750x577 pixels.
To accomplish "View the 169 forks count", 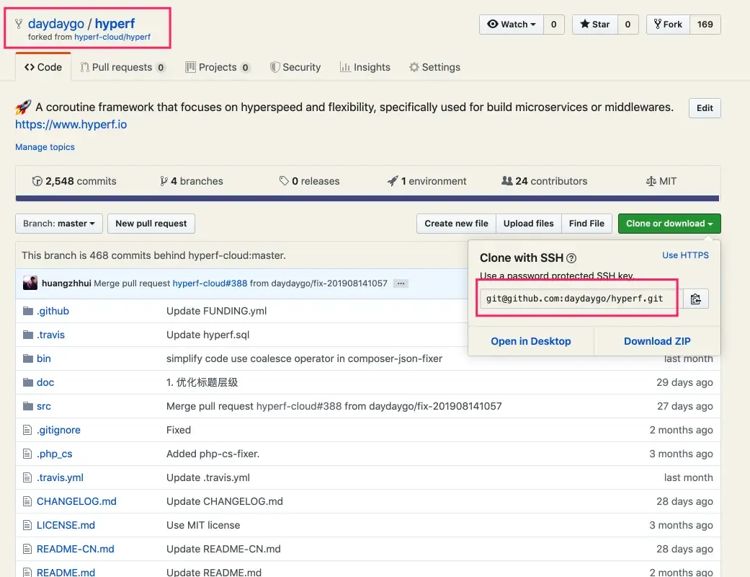I will point(705,25).
